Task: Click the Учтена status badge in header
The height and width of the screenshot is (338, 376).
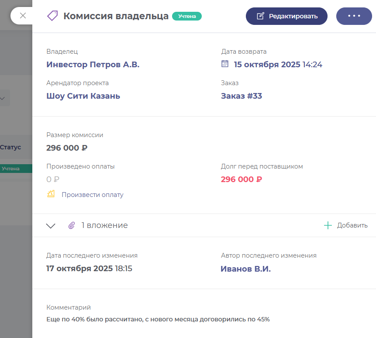Action: (187, 16)
